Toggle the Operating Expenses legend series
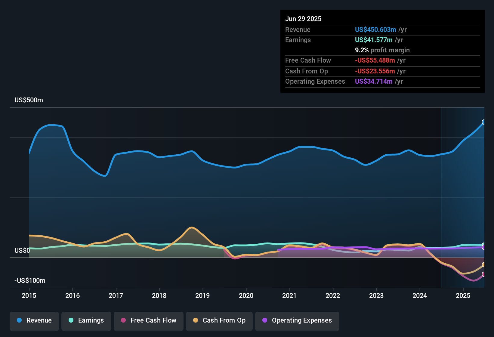 (297, 320)
